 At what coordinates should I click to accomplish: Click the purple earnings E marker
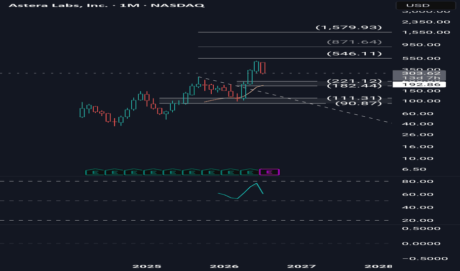[269, 172]
